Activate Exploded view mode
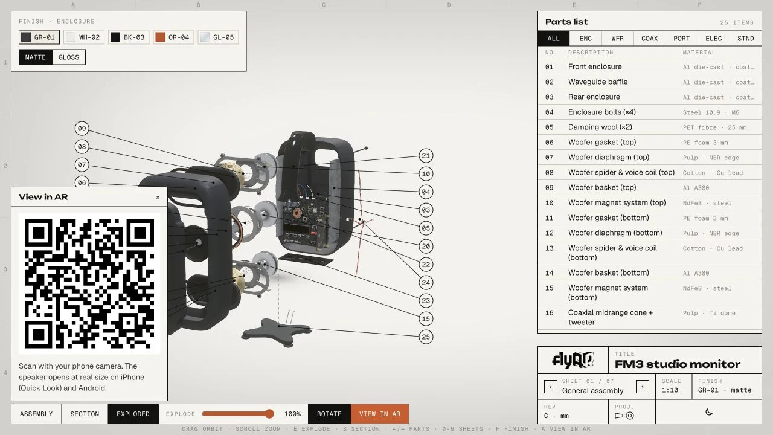The image size is (773, 435). (x=133, y=414)
